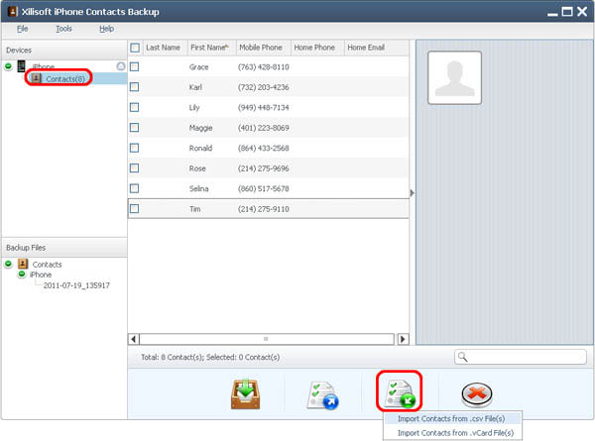This screenshot has width=595, height=441.
Task: Click the contact photo placeholder avatar
Action: tap(454, 76)
